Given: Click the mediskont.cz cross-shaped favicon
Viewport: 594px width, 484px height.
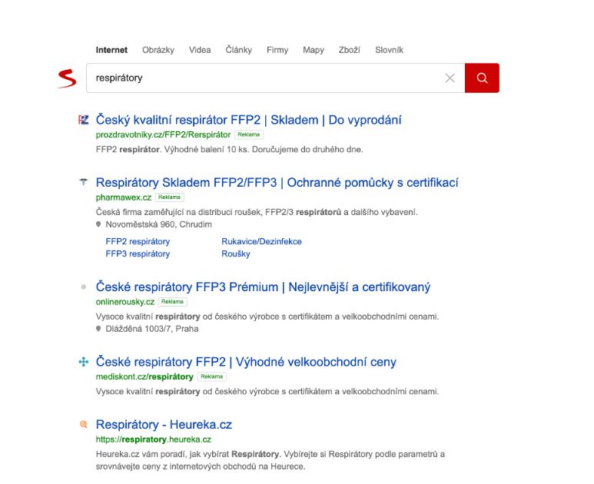Looking at the screenshot, I should 83,362.
